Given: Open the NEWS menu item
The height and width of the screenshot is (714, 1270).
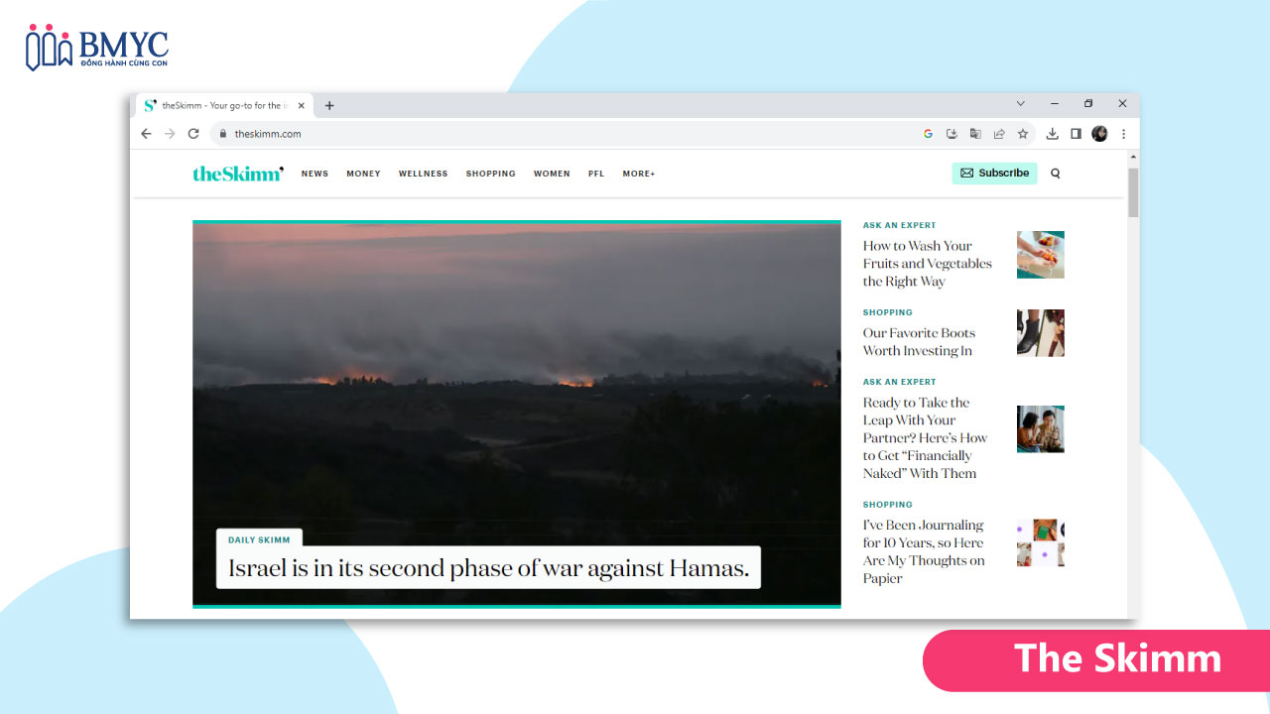Looking at the screenshot, I should tap(315, 174).
